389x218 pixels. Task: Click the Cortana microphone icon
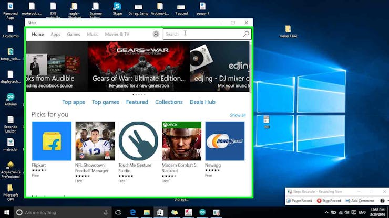click(106, 212)
